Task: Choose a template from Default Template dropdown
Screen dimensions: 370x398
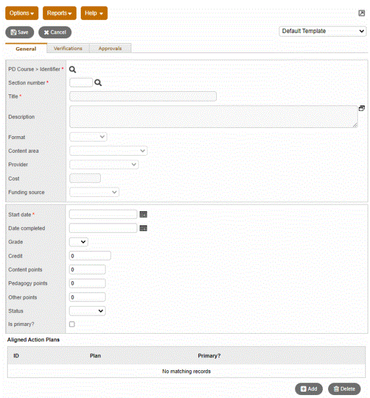Action: [322, 31]
